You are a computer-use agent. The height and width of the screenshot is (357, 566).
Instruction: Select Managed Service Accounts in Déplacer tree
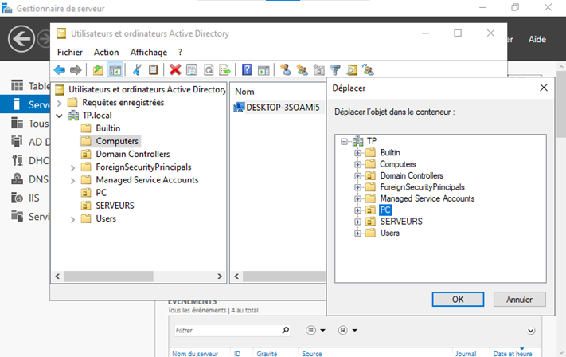[427, 198]
